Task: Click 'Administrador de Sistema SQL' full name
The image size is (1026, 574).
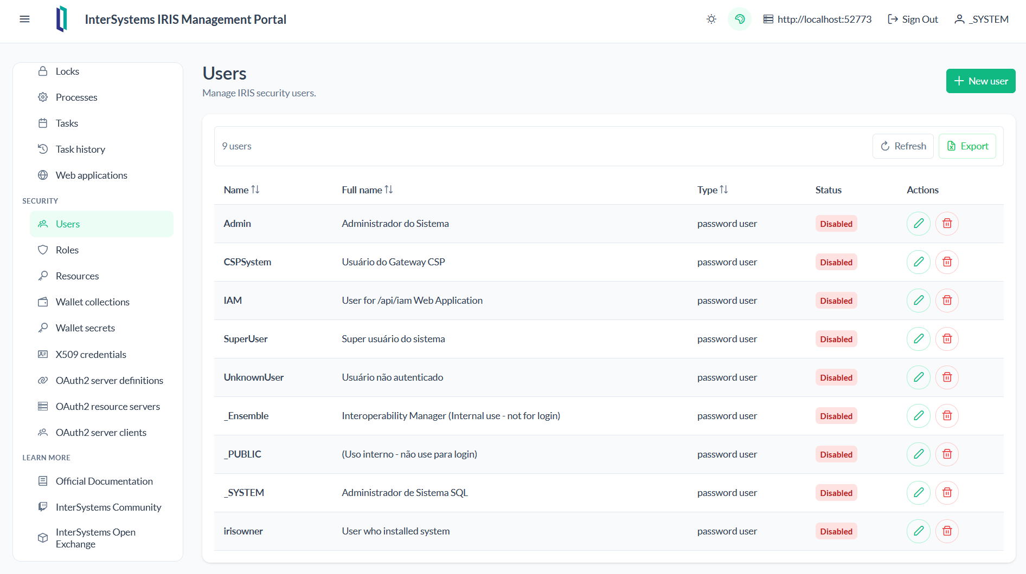Action: point(405,493)
